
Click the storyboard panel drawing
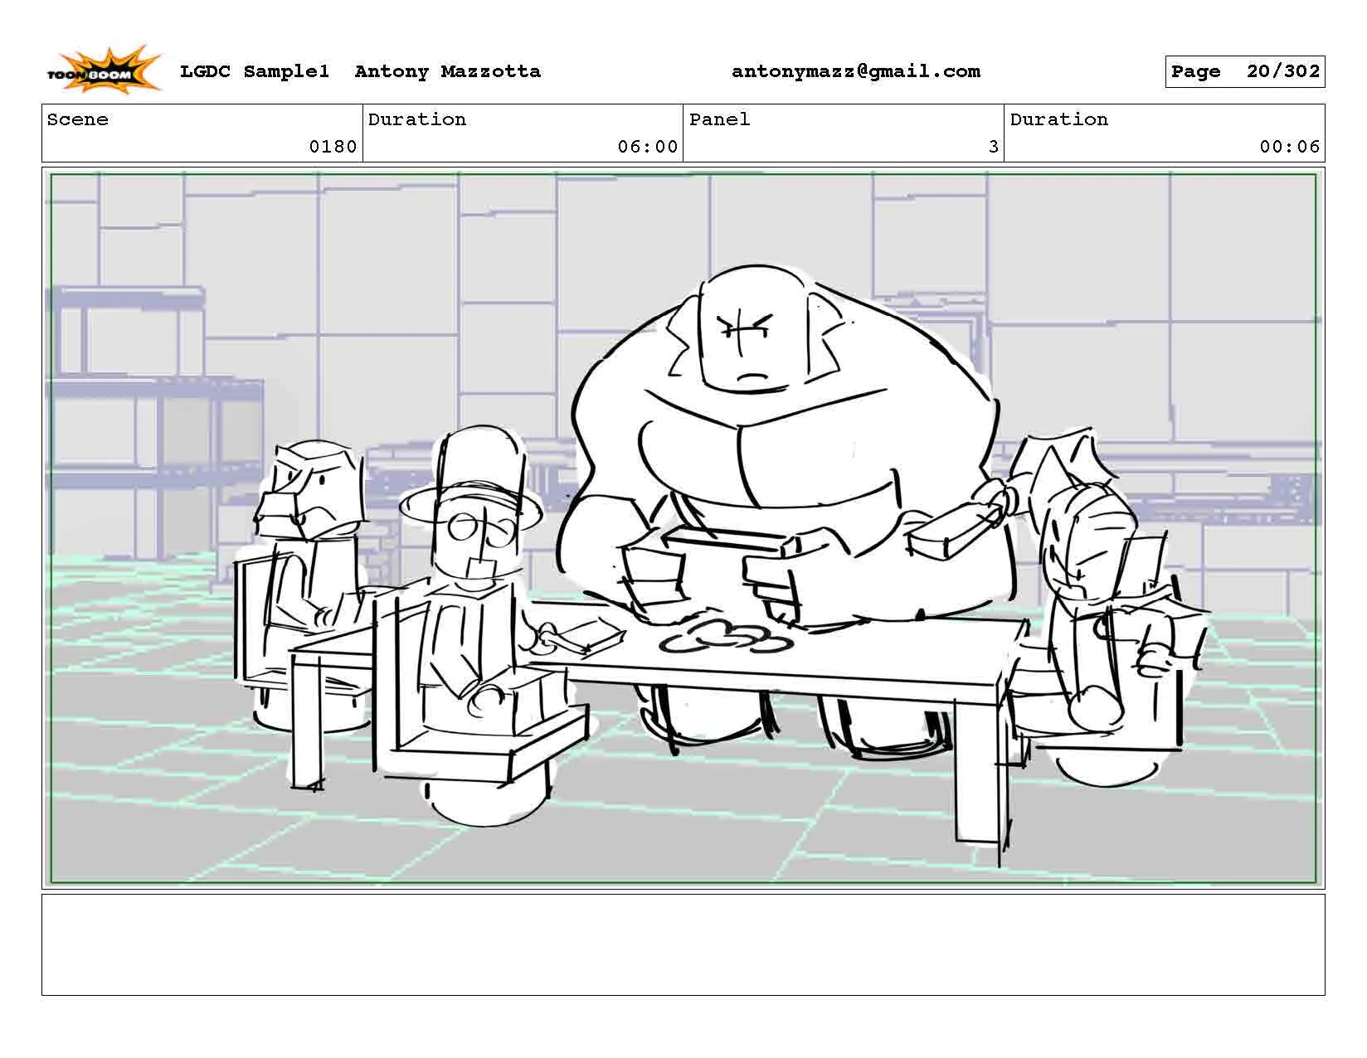point(683,528)
